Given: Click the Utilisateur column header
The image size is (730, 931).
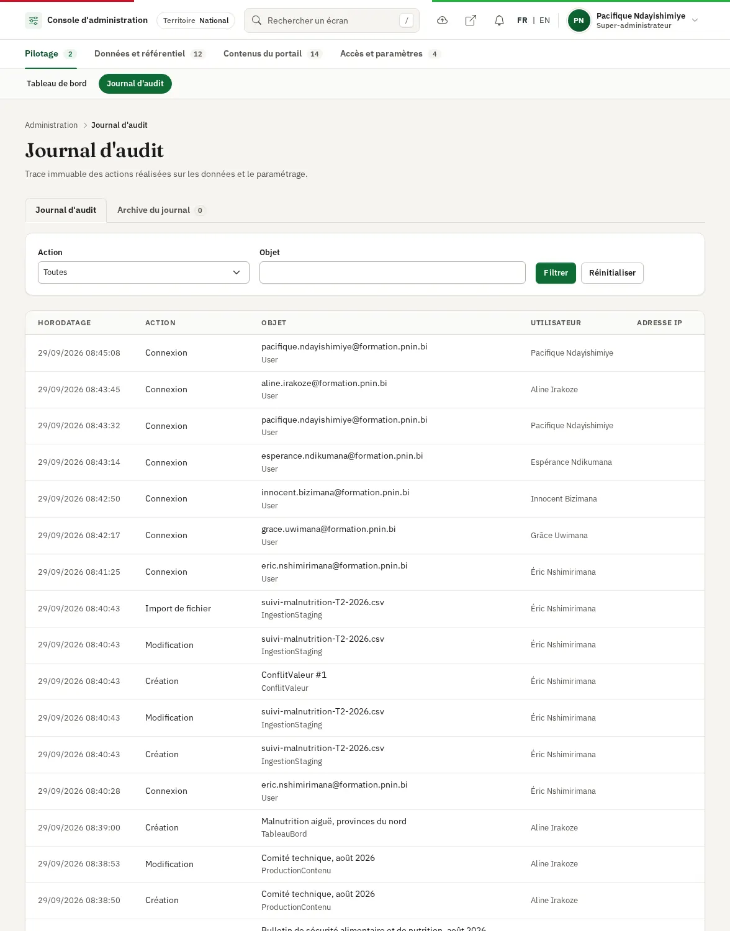Looking at the screenshot, I should click(x=556, y=323).
